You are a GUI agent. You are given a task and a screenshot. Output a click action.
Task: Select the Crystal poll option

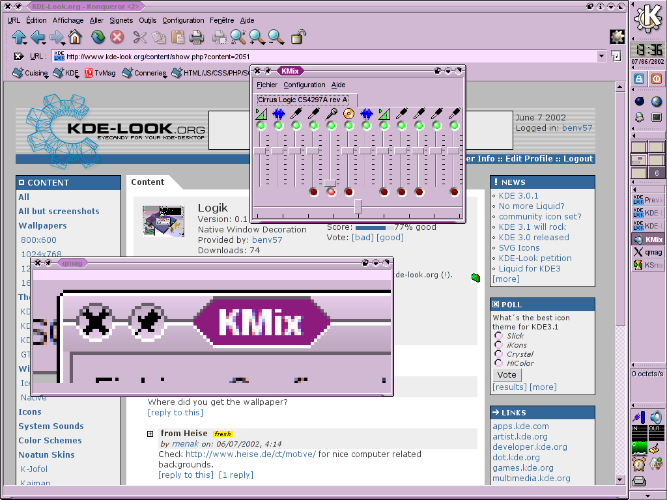tap(498, 354)
